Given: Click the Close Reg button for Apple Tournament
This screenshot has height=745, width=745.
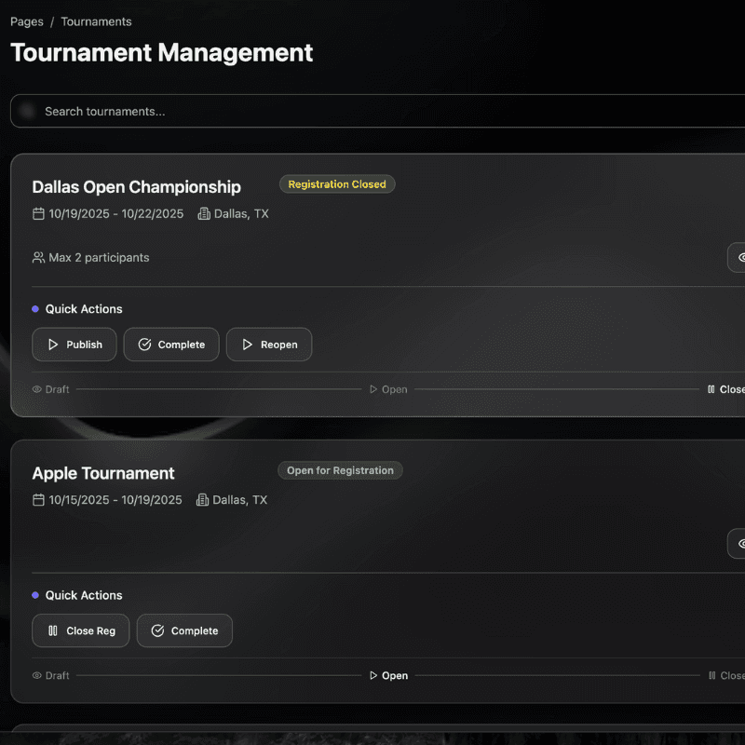Looking at the screenshot, I should 81,630.
